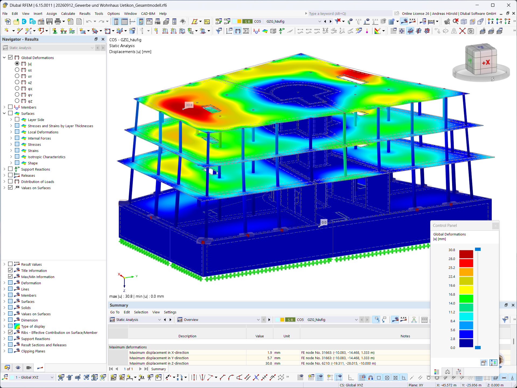The image size is (517, 388).
Task: Open the script manager >SC icon
Action: 158,22
